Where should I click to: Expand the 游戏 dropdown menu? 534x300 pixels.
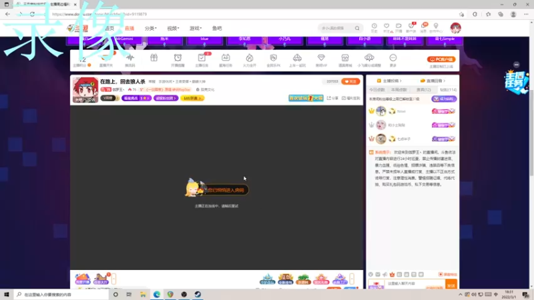[x=196, y=28]
